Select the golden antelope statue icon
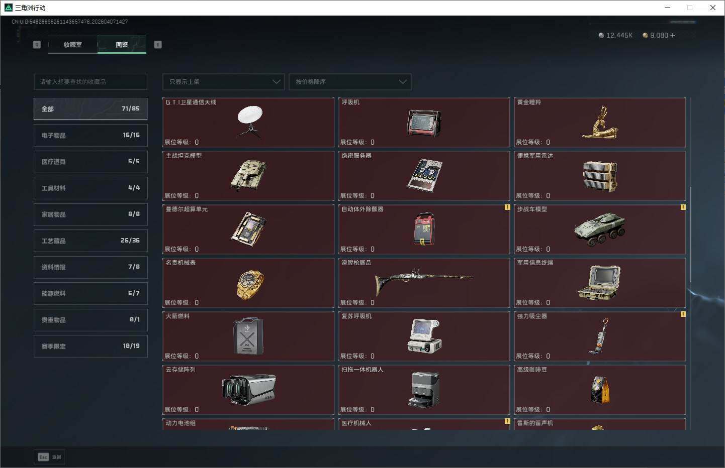 [x=600, y=122]
